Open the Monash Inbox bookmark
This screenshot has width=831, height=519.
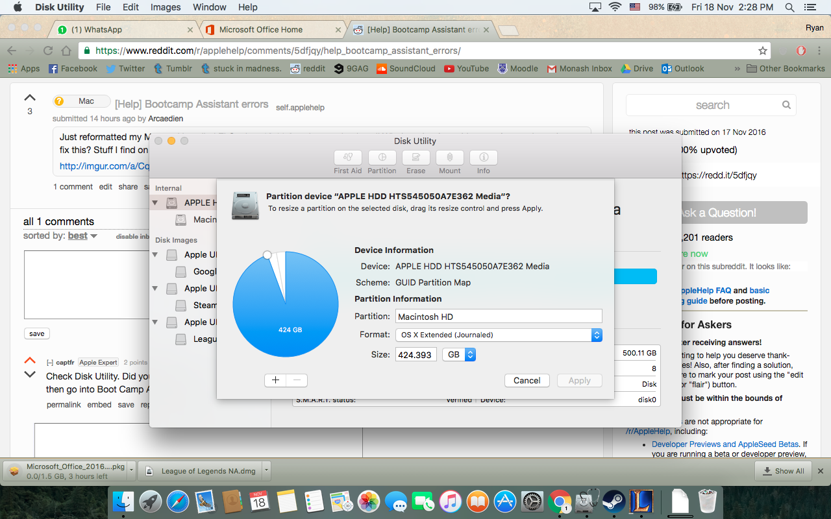(x=580, y=68)
